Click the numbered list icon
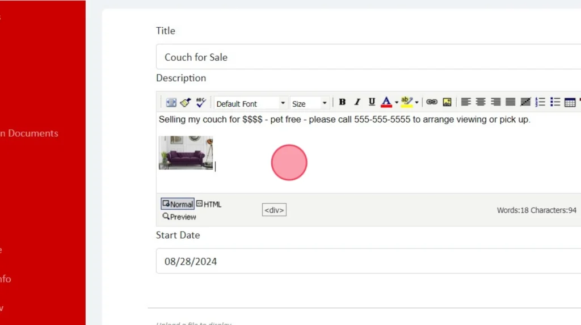Screen dimensions: 581x325 point(540,102)
